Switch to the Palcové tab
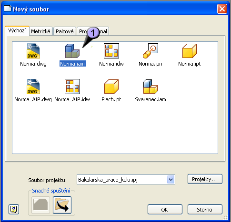The image size is (231, 222). pyautogui.click(x=65, y=31)
